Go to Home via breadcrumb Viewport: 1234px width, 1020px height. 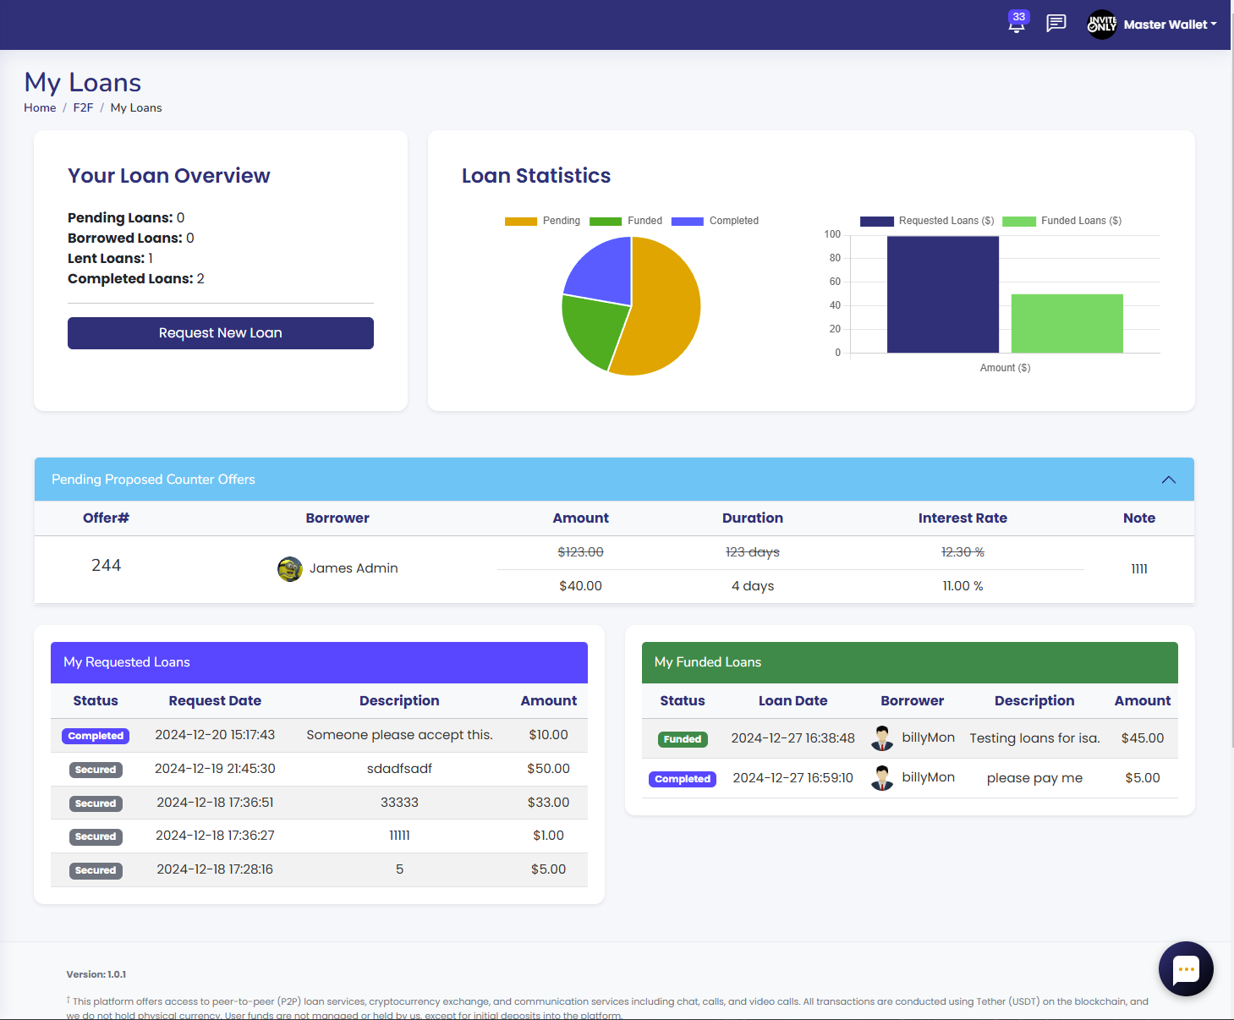pyautogui.click(x=40, y=107)
